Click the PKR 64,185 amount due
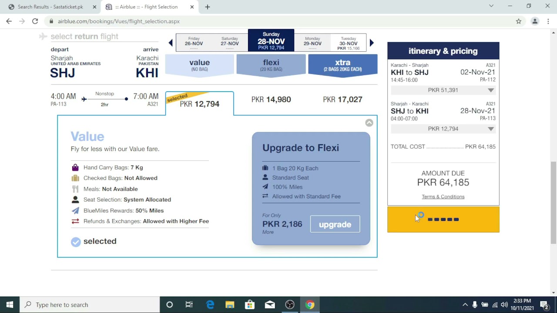The image size is (557, 313). coord(443,183)
